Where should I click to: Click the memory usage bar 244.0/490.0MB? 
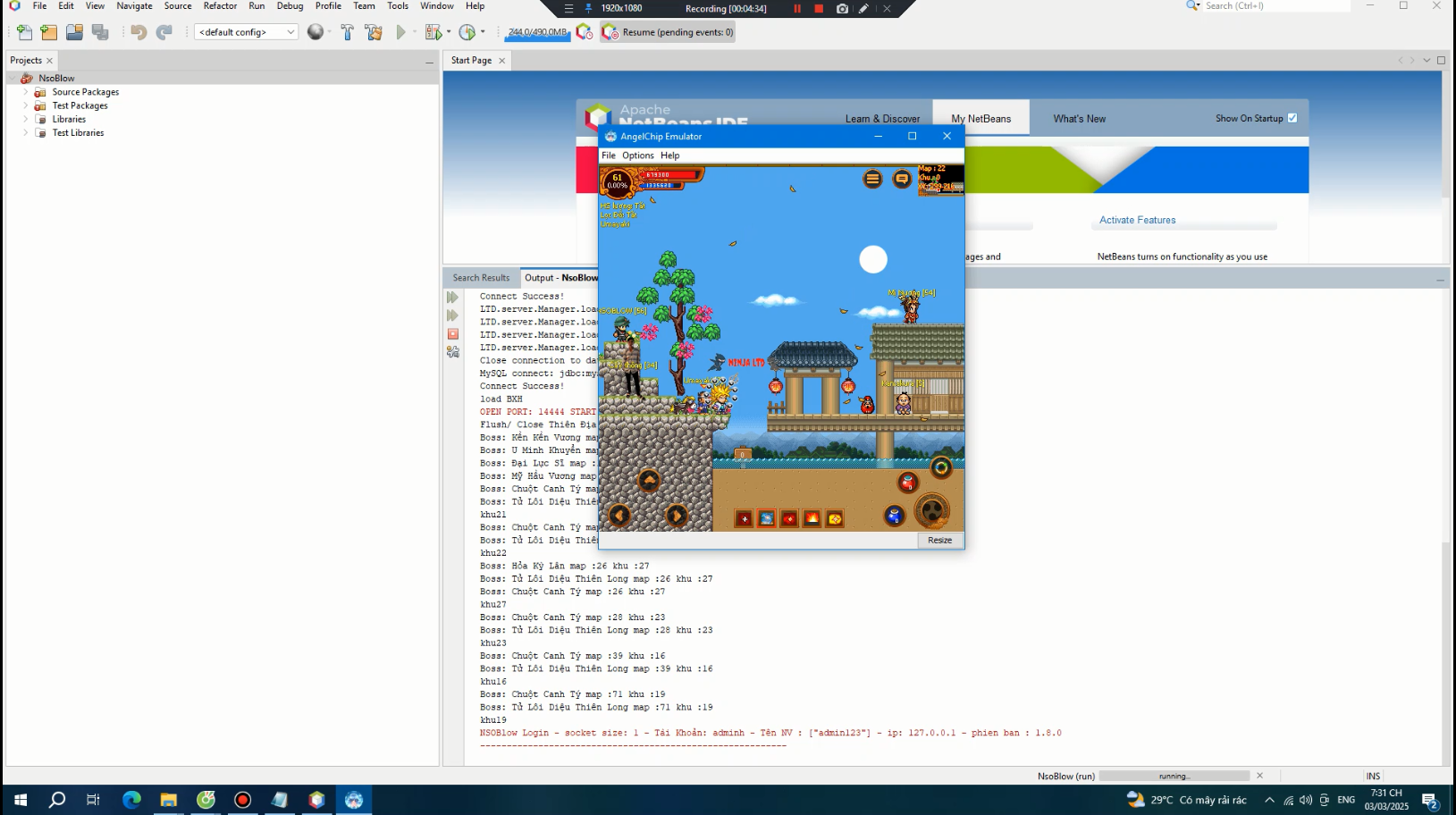pyautogui.click(x=537, y=32)
